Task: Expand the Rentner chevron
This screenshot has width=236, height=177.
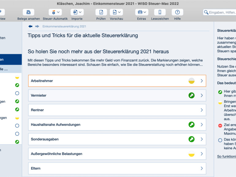Action: tap(202, 110)
